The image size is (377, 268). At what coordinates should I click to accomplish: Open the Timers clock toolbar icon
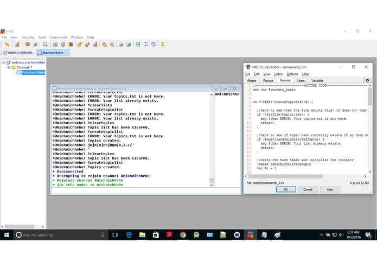point(63,44)
